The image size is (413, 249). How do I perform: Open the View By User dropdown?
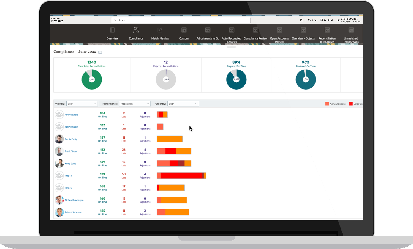(82, 104)
